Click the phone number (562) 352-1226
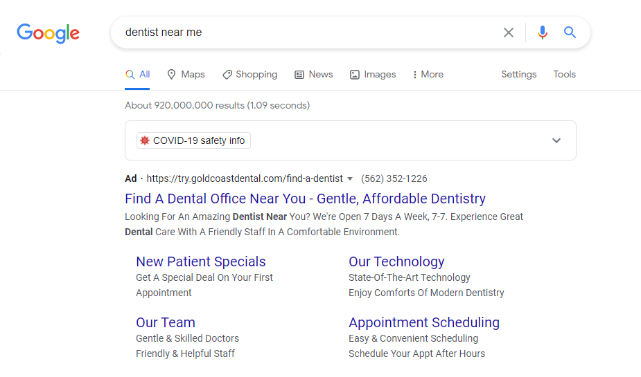Image resolution: width=641 pixels, height=377 pixels. coord(394,178)
